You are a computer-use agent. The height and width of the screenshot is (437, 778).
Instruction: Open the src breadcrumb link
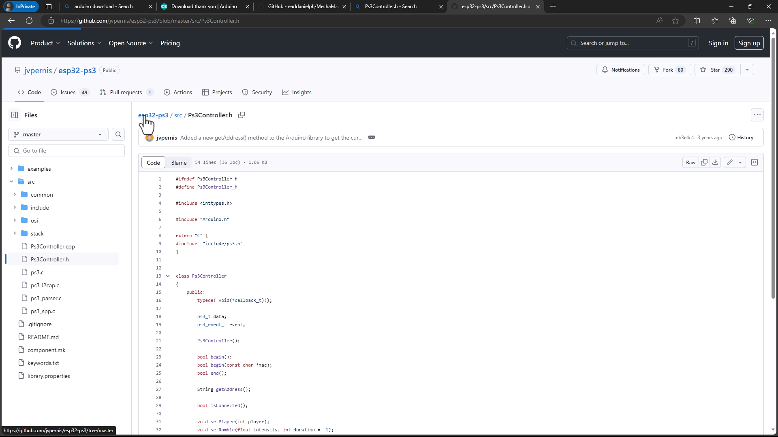tap(178, 115)
